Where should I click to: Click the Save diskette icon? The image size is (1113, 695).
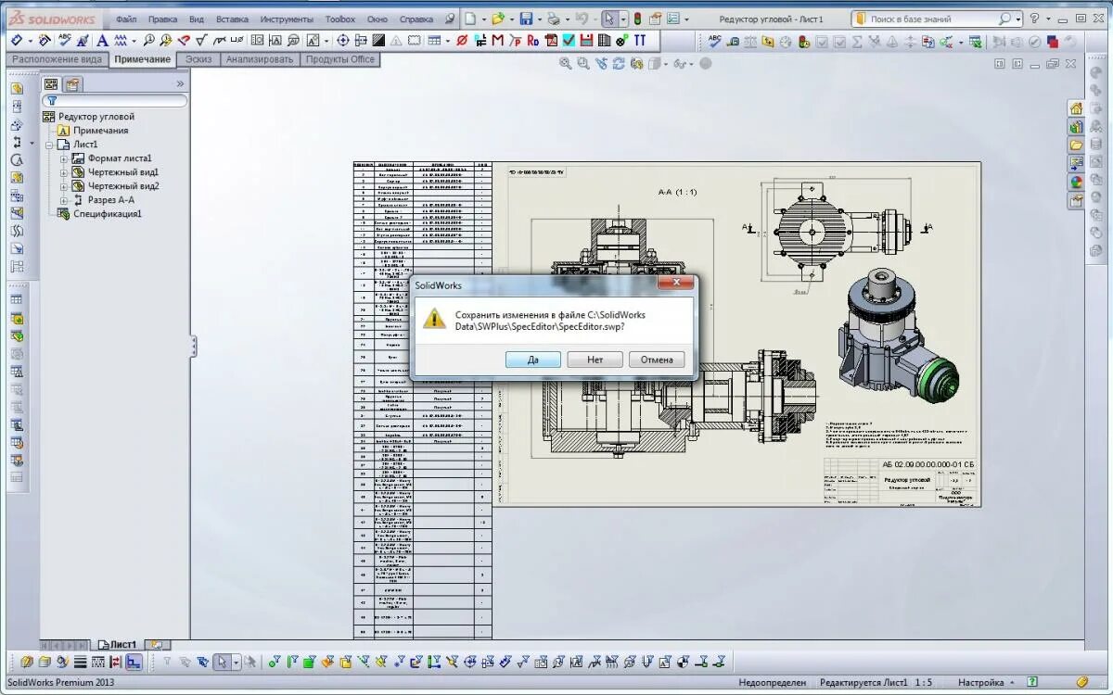pos(526,19)
